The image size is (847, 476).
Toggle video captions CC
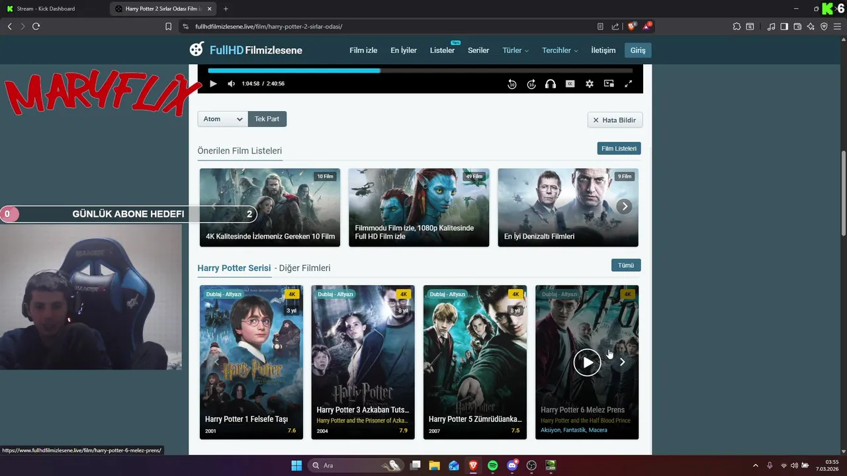pos(570,84)
